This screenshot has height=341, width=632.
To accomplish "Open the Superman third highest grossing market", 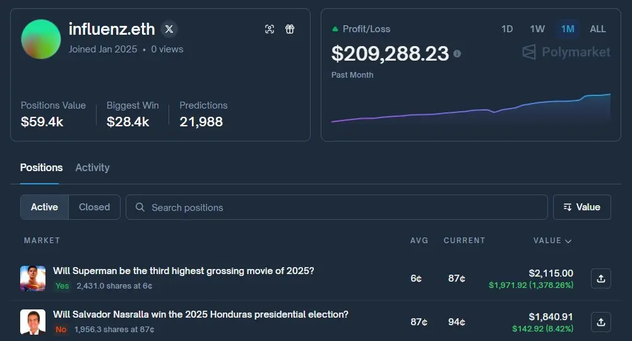I will tap(183, 271).
